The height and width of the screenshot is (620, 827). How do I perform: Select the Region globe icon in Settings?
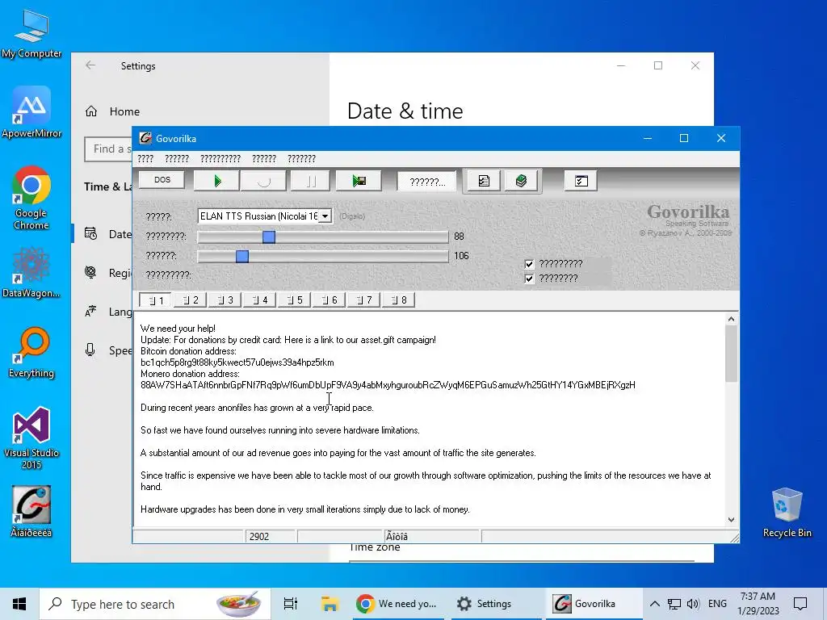click(90, 272)
